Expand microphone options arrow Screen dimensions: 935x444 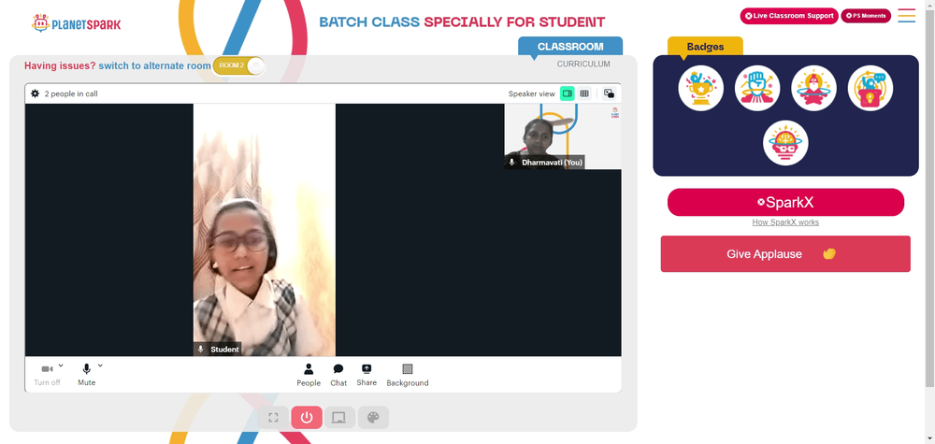[100, 365]
